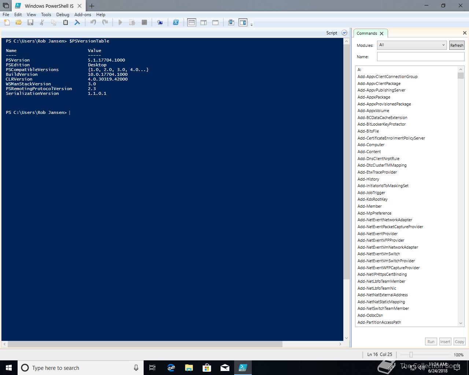Click the Refresh button for modules
This screenshot has width=469, height=375.
click(457, 45)
